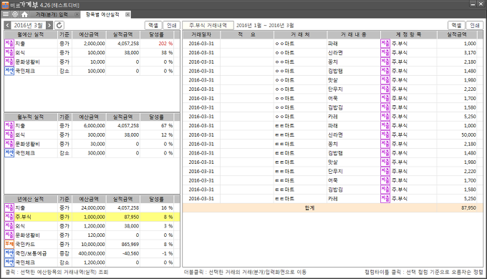Image resolution: width=487 pixels, height=279 pixels.
Task: Close the 항목별 예산실적 tab
Action: point(127,14)
